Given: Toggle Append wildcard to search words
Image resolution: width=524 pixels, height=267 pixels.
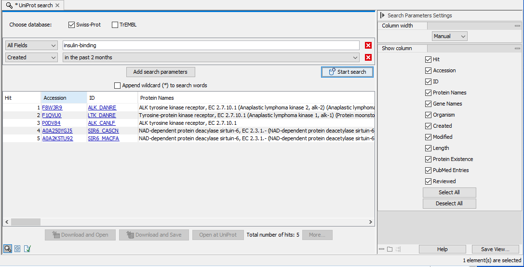Looking at the screenshot, I should click(118, 85).
